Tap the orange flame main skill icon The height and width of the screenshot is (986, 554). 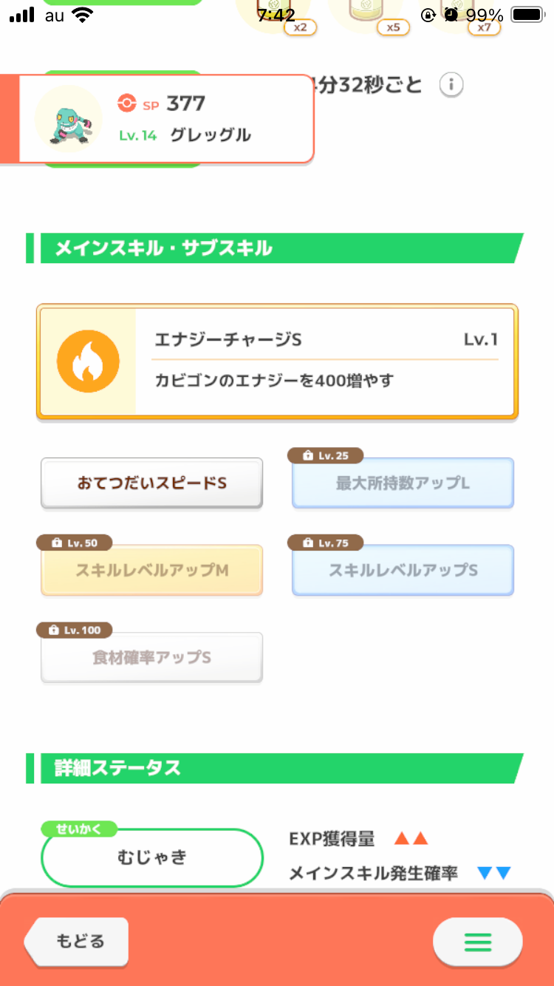click(x=88, y=361)
